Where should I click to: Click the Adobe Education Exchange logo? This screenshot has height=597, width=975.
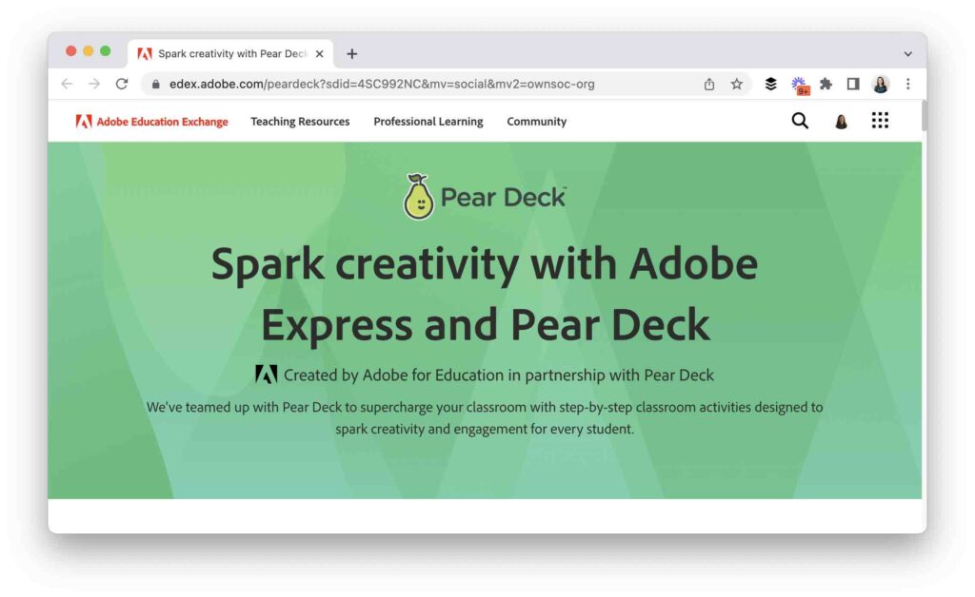point(149,122)
